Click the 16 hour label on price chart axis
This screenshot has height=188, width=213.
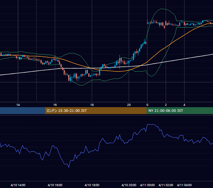[x=55, y=105]
